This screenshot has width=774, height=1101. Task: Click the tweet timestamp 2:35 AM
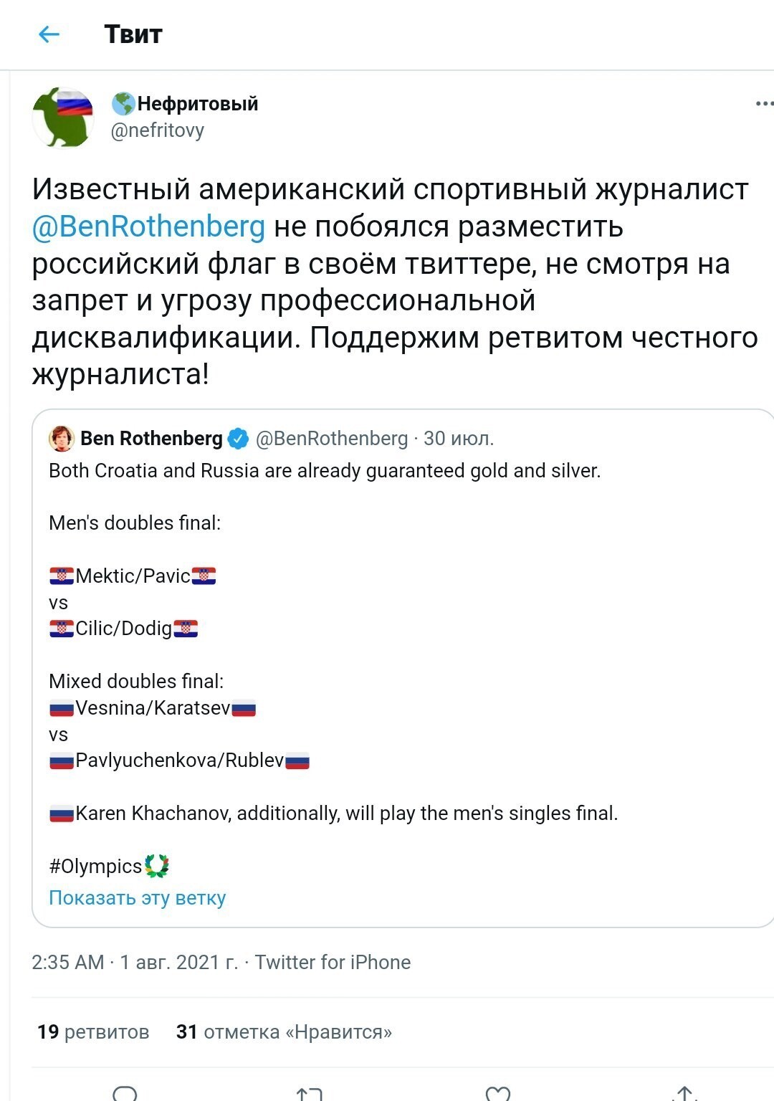(x=68, y=962)
